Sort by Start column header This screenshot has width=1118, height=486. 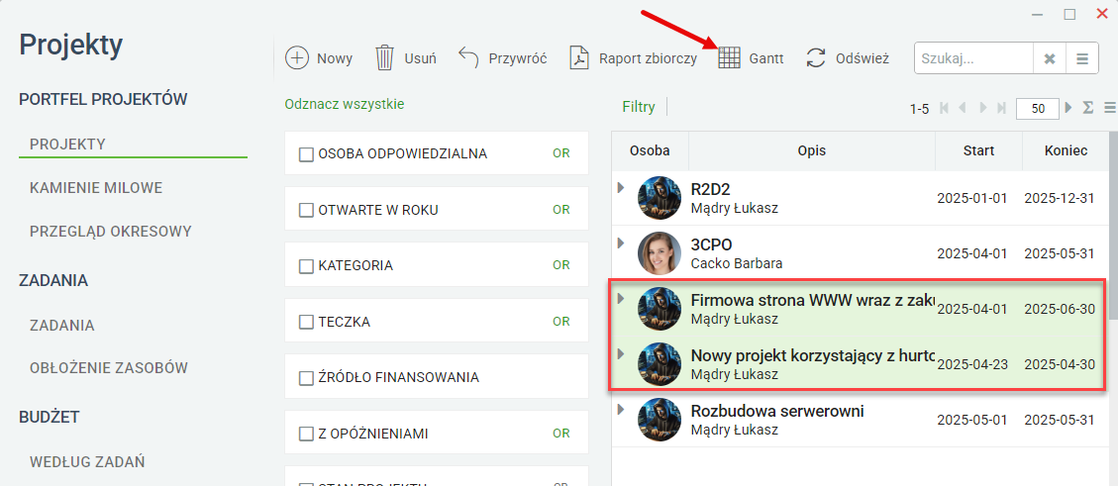click(978, 151)
